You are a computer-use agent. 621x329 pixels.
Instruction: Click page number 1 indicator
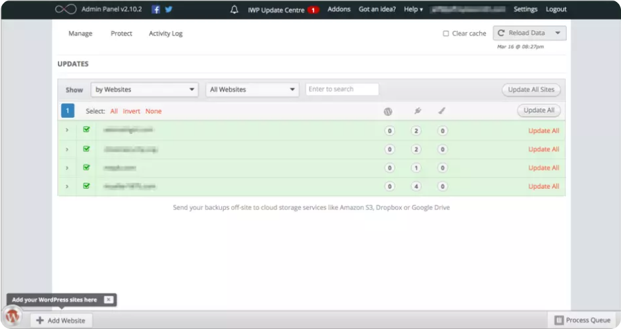(x=68, y=111)
